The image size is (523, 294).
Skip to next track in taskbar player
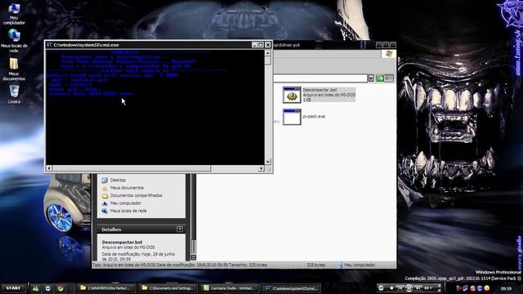[418, 288]
